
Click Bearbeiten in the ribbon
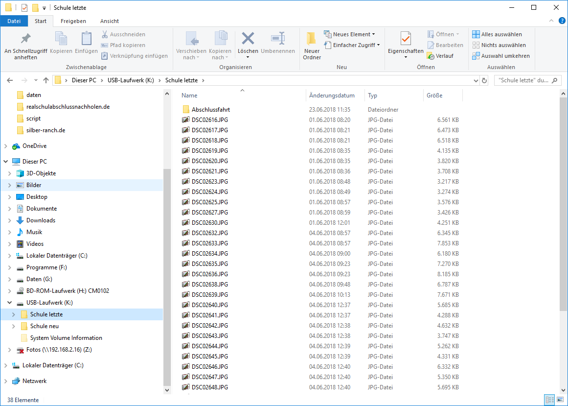pos(445,46)
